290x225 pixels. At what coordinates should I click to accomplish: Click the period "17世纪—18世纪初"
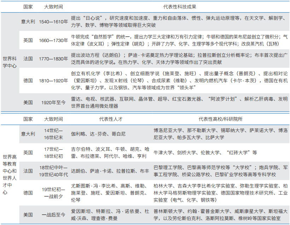click(x=53, y=153)
